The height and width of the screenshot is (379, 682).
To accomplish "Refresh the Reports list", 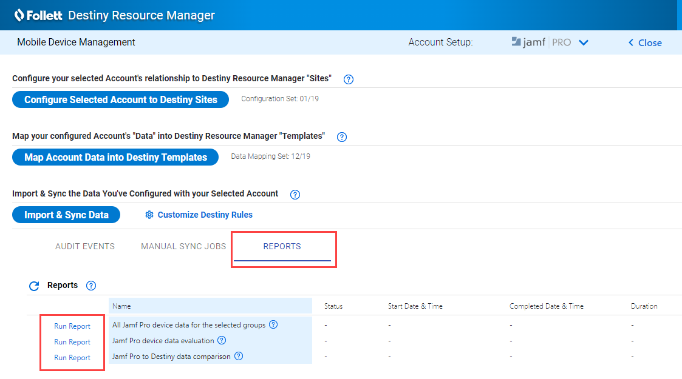I will pos(34,285).
